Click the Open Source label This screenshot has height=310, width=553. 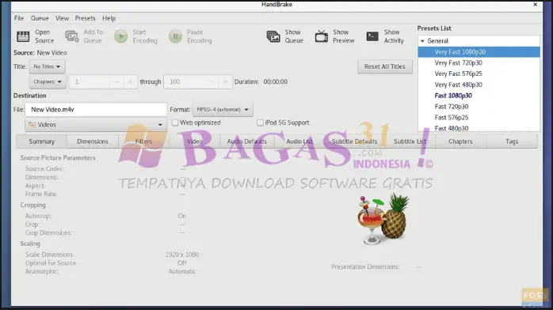44,36
